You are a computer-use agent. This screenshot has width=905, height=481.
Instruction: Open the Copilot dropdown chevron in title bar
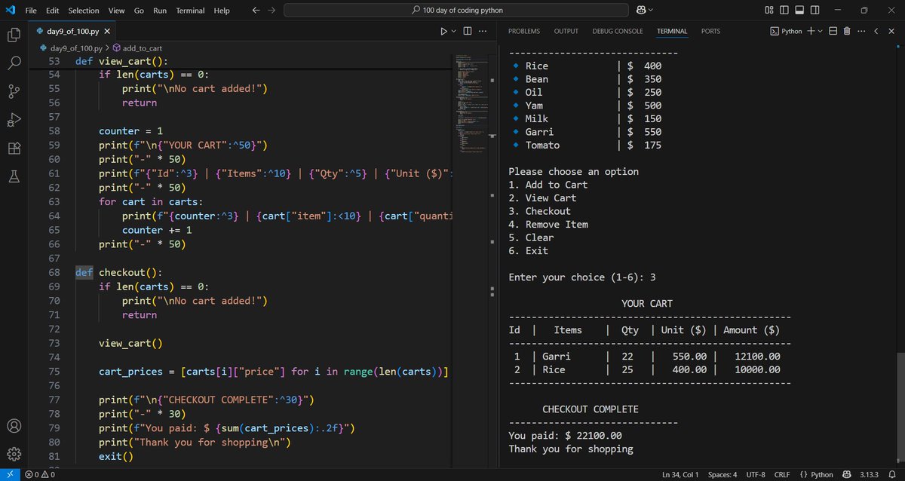pos(651,11)
